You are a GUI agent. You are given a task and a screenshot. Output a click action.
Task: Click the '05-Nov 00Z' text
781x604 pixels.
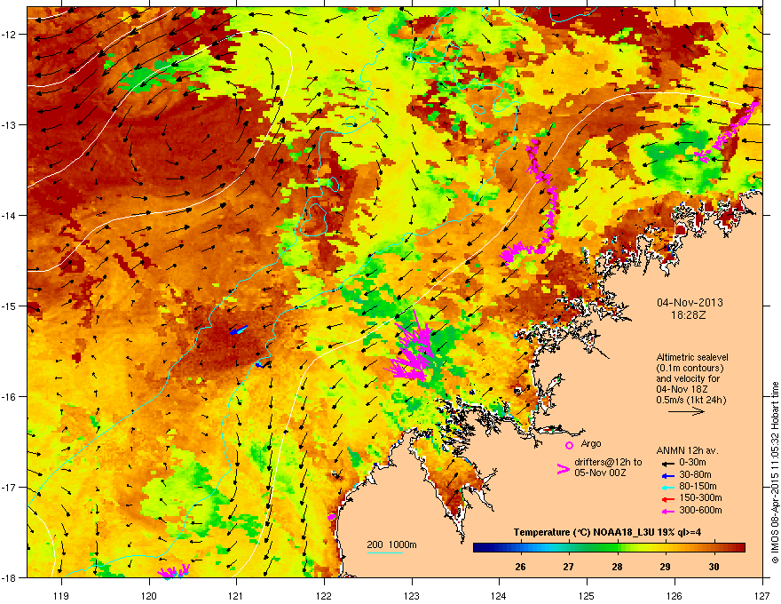600,473
